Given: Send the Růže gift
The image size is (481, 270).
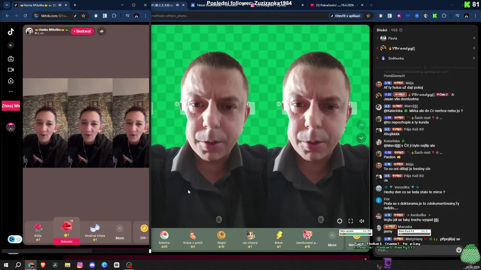Looking at the screenshot, I should tap(38, 231).
